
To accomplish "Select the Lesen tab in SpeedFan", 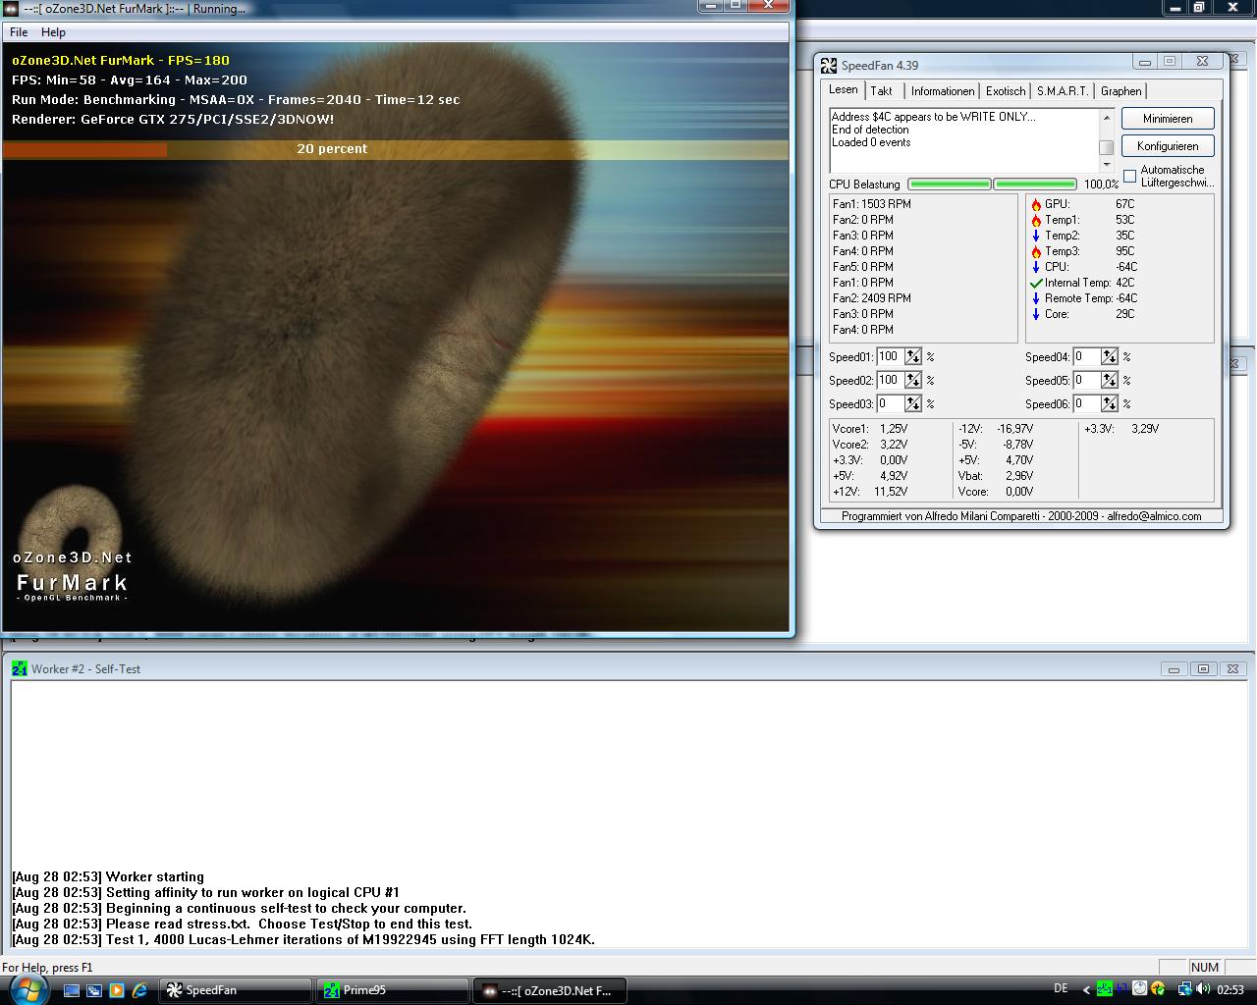I will tap(844, 89).
